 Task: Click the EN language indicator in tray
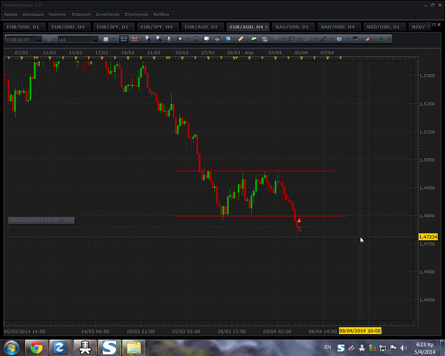(328, 347)
